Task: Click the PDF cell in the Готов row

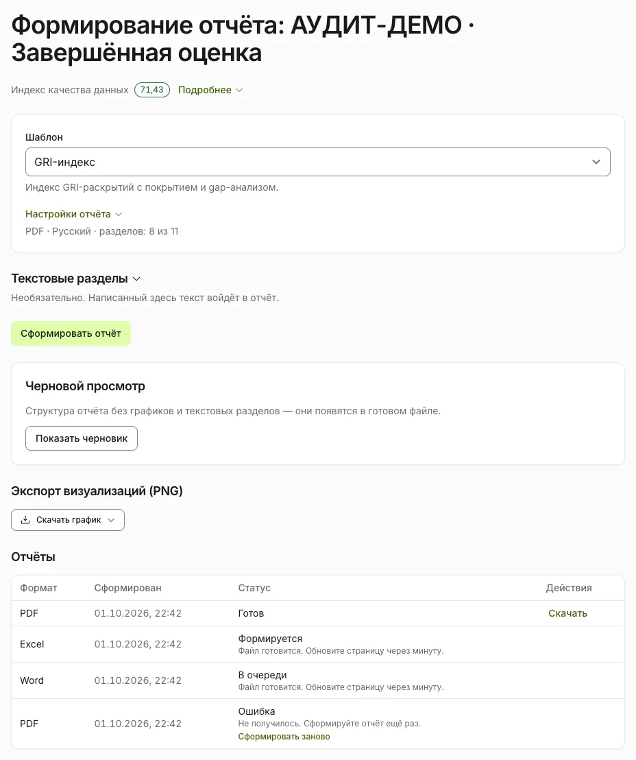Action: point(29,613)
